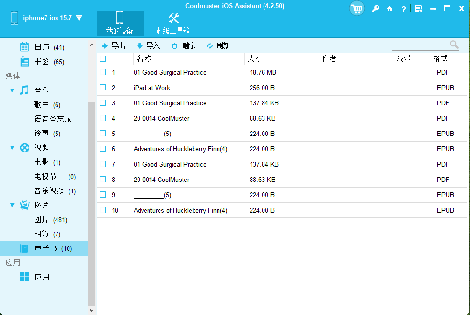Viewport: 470px width, 315px height.
Task: Sort by 流派 column header
Action: 412,59
